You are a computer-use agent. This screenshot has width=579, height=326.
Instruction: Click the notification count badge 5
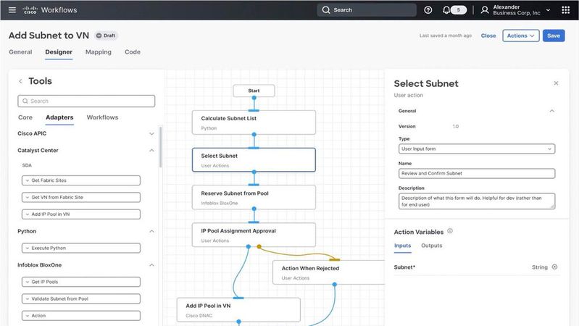coord(458,10)
